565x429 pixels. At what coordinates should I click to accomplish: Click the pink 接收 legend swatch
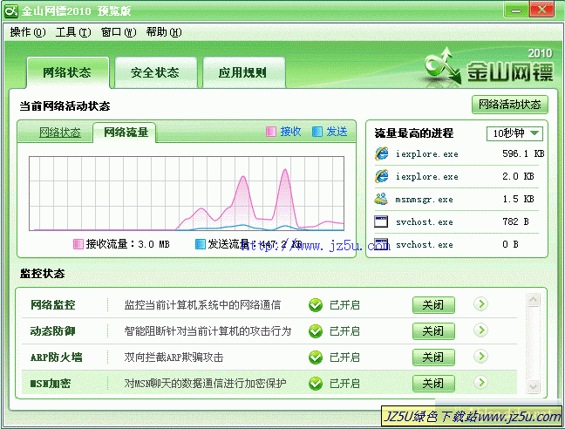click(271, 132)
